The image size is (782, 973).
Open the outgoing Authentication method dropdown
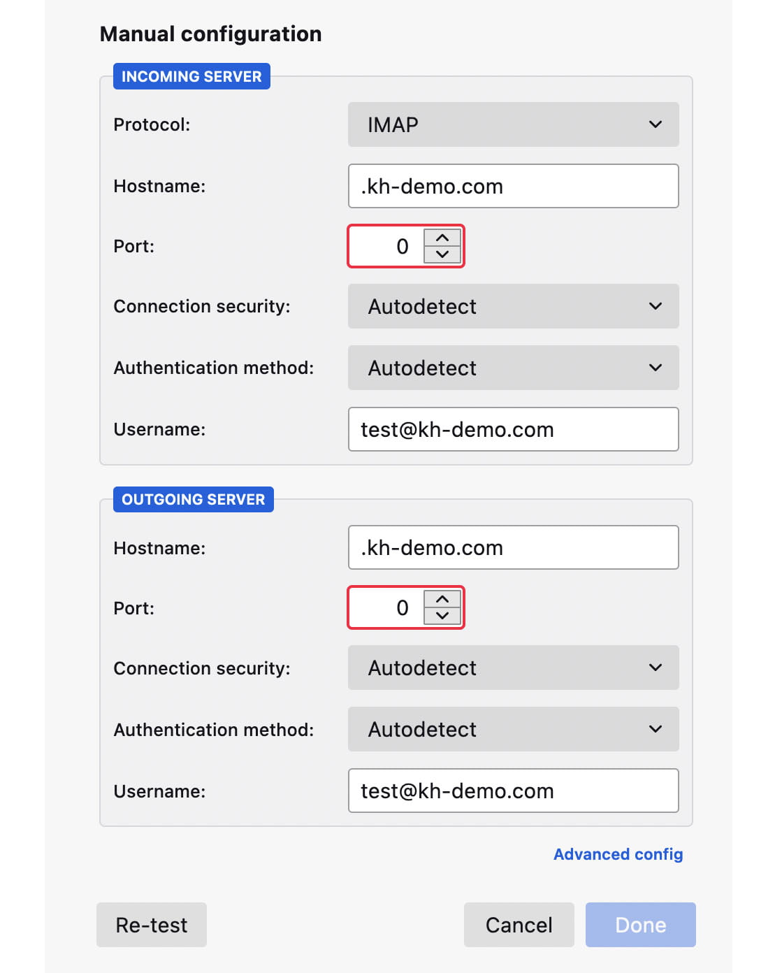(x=513, y=729)
